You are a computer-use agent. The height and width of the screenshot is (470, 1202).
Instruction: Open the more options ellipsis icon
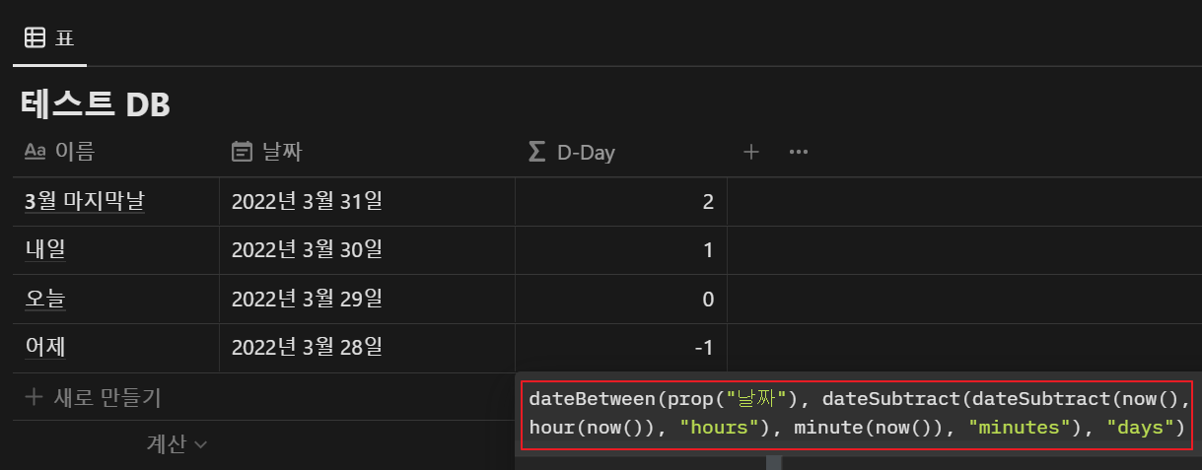[x=799, y=152]
